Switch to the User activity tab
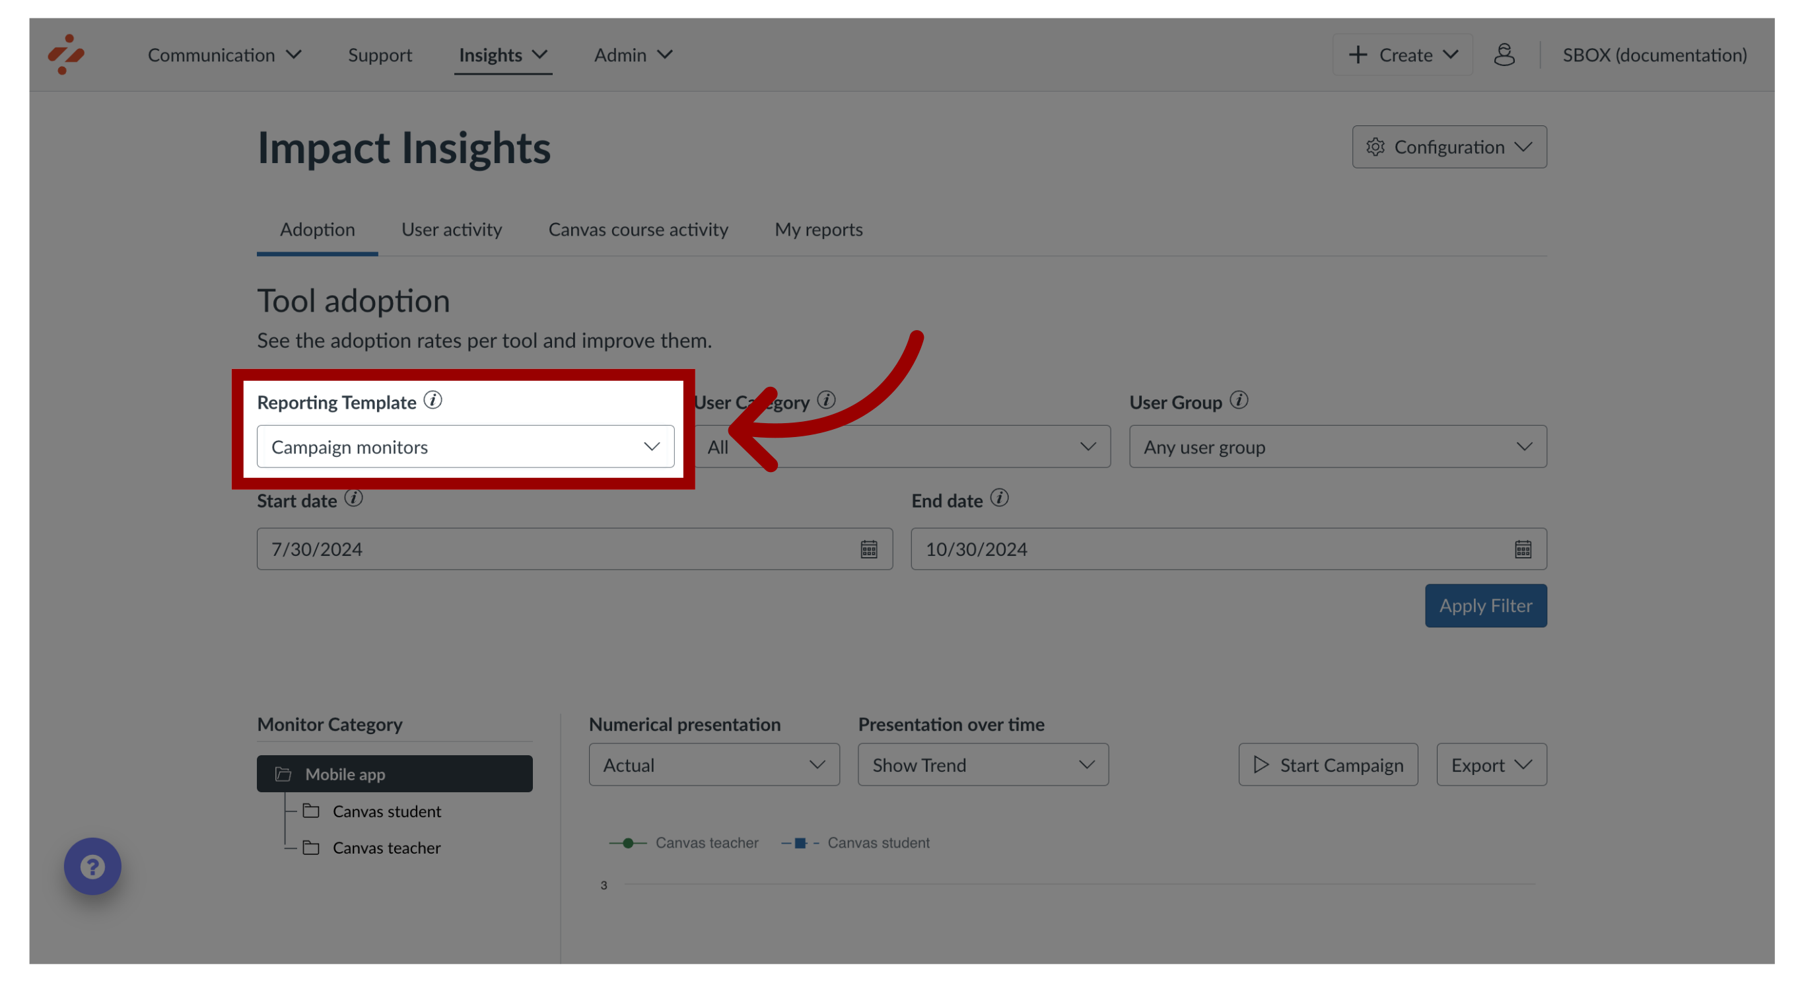The width and height of the screenshot is (1804, 981). click(451, 228)
